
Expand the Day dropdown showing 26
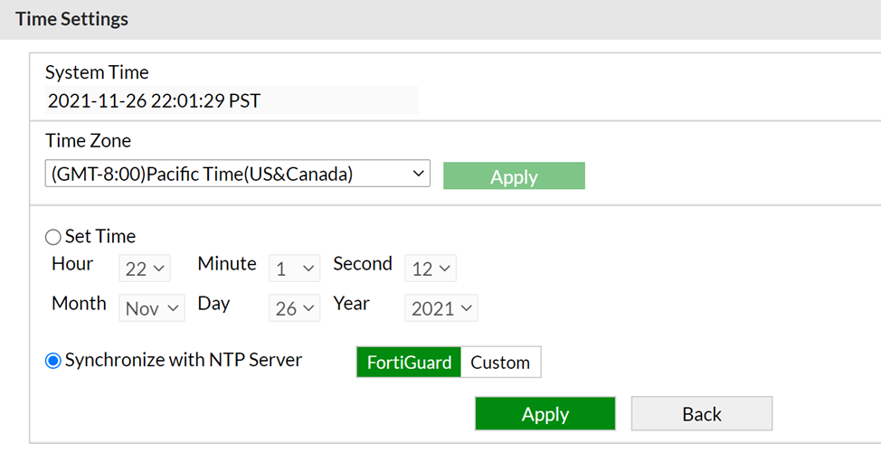pos(295,308)
